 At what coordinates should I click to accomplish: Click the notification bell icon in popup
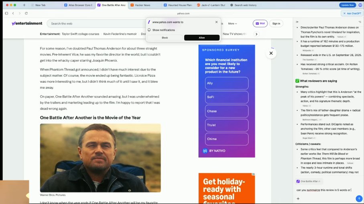pos(149,30)
